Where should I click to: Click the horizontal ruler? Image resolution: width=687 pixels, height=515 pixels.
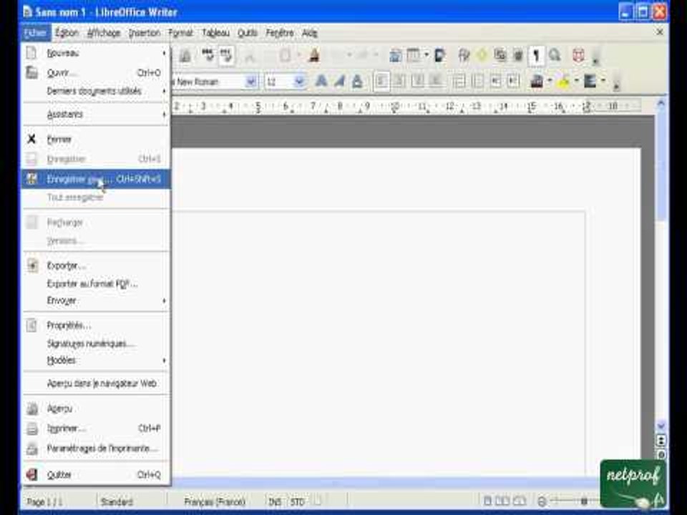405,106
